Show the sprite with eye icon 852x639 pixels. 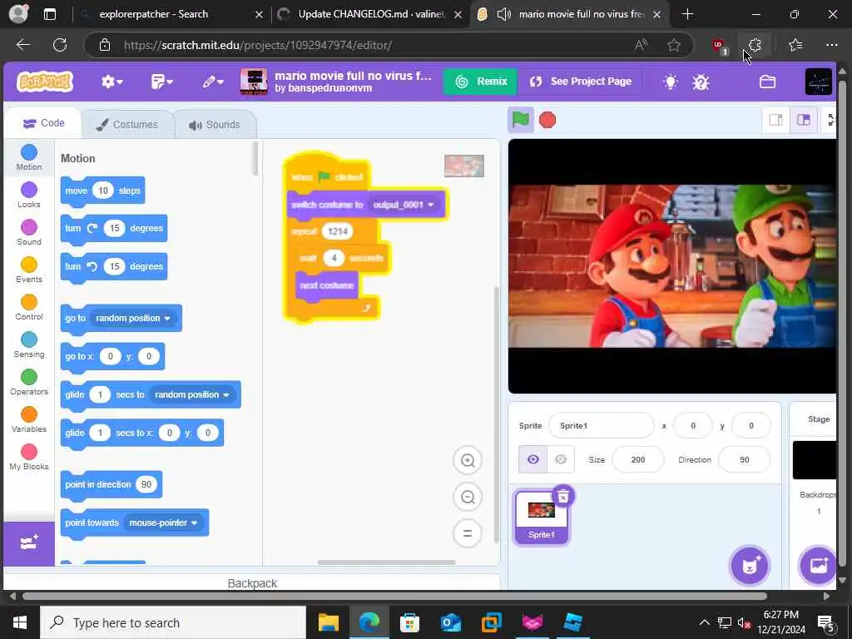pos(533,459)
